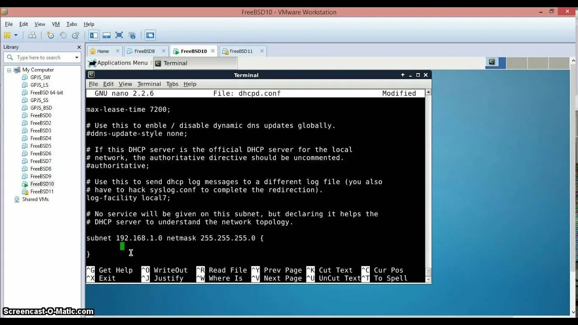Open VMware File menu
Screen dimensions: 578x325
tap(9, 24)
